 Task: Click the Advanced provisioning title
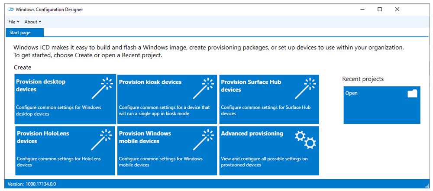(252, 133)
